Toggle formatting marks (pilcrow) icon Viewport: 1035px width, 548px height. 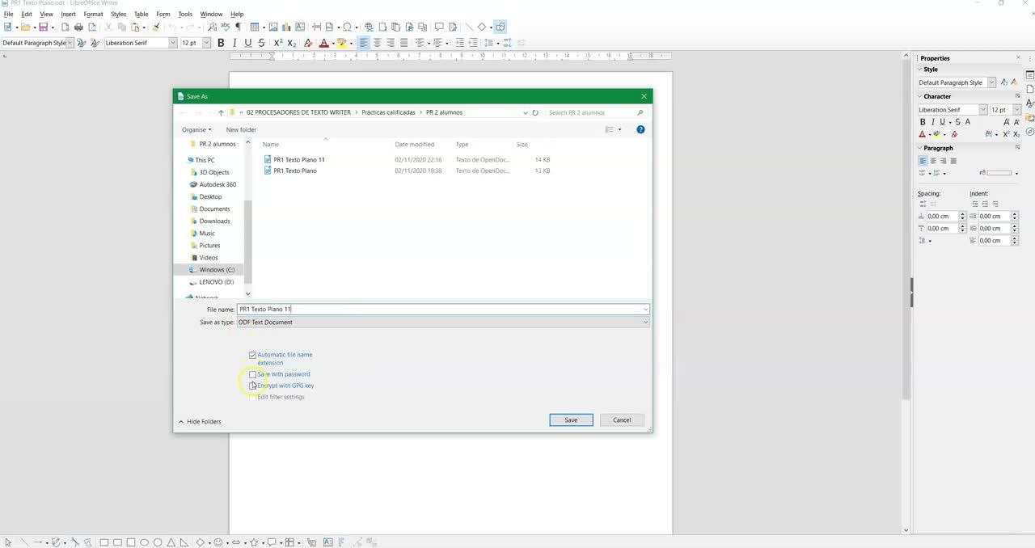(238, 27)
